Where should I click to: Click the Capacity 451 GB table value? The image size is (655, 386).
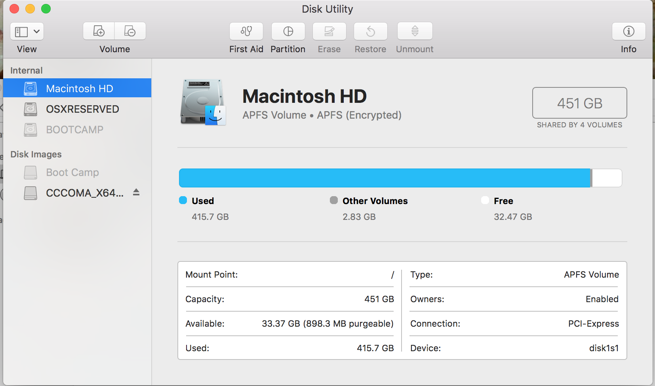pyautogui.click(x=379, y=299)
